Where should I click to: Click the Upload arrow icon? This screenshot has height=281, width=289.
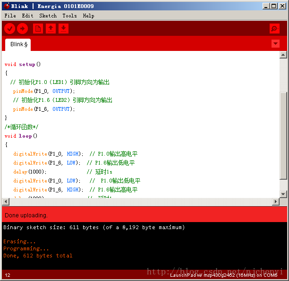pyautogui.click(x=22, y=29)
